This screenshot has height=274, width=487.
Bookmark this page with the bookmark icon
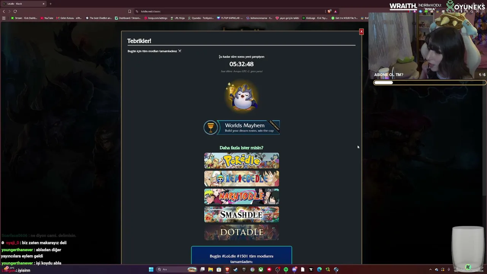(129, 11)
